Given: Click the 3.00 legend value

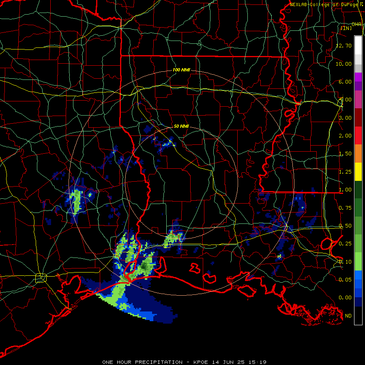Looking at the screenshot, I should click(345, 118).
